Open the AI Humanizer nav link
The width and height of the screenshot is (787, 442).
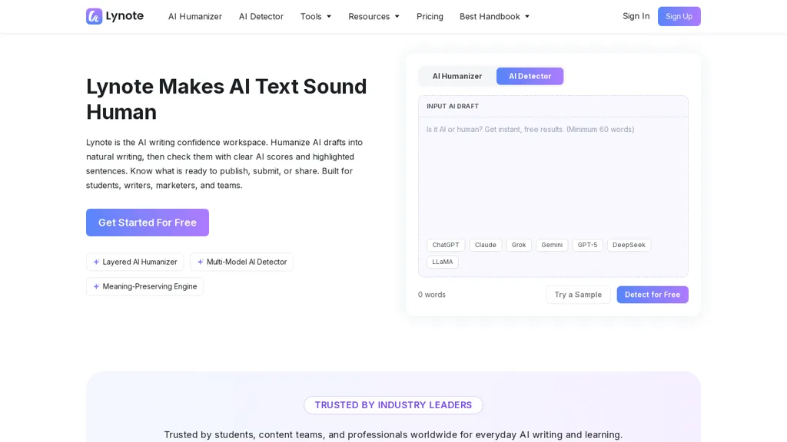click(194, 17)
